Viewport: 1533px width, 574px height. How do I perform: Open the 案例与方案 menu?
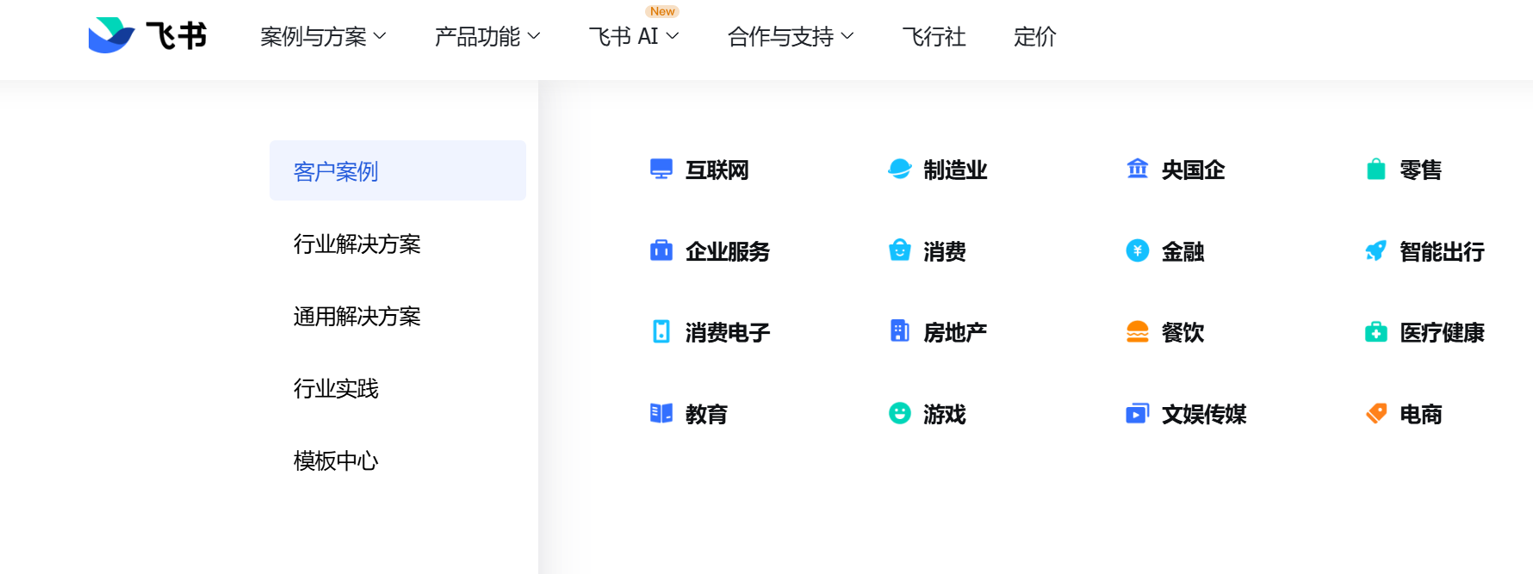tap(323, 36)
